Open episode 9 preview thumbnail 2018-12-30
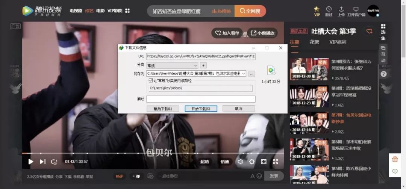406x189 pixels. [x=309, y=69]
